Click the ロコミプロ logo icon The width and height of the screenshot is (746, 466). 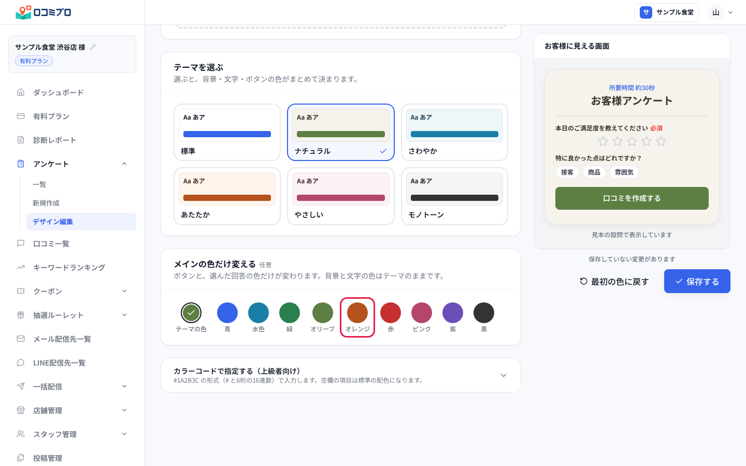point(24,12)
